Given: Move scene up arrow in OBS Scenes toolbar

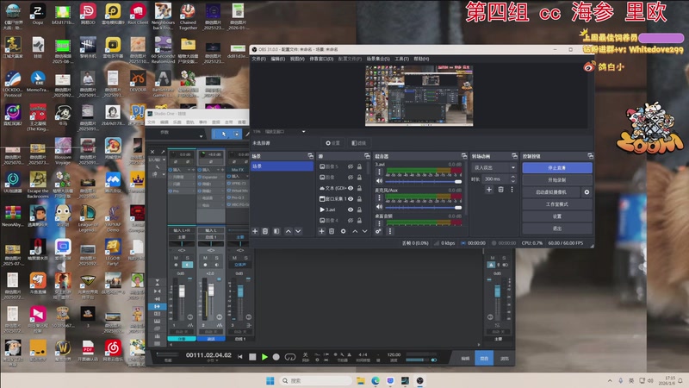Looking at the screenshot, I should pyautogui.click(x=289, y=231).
